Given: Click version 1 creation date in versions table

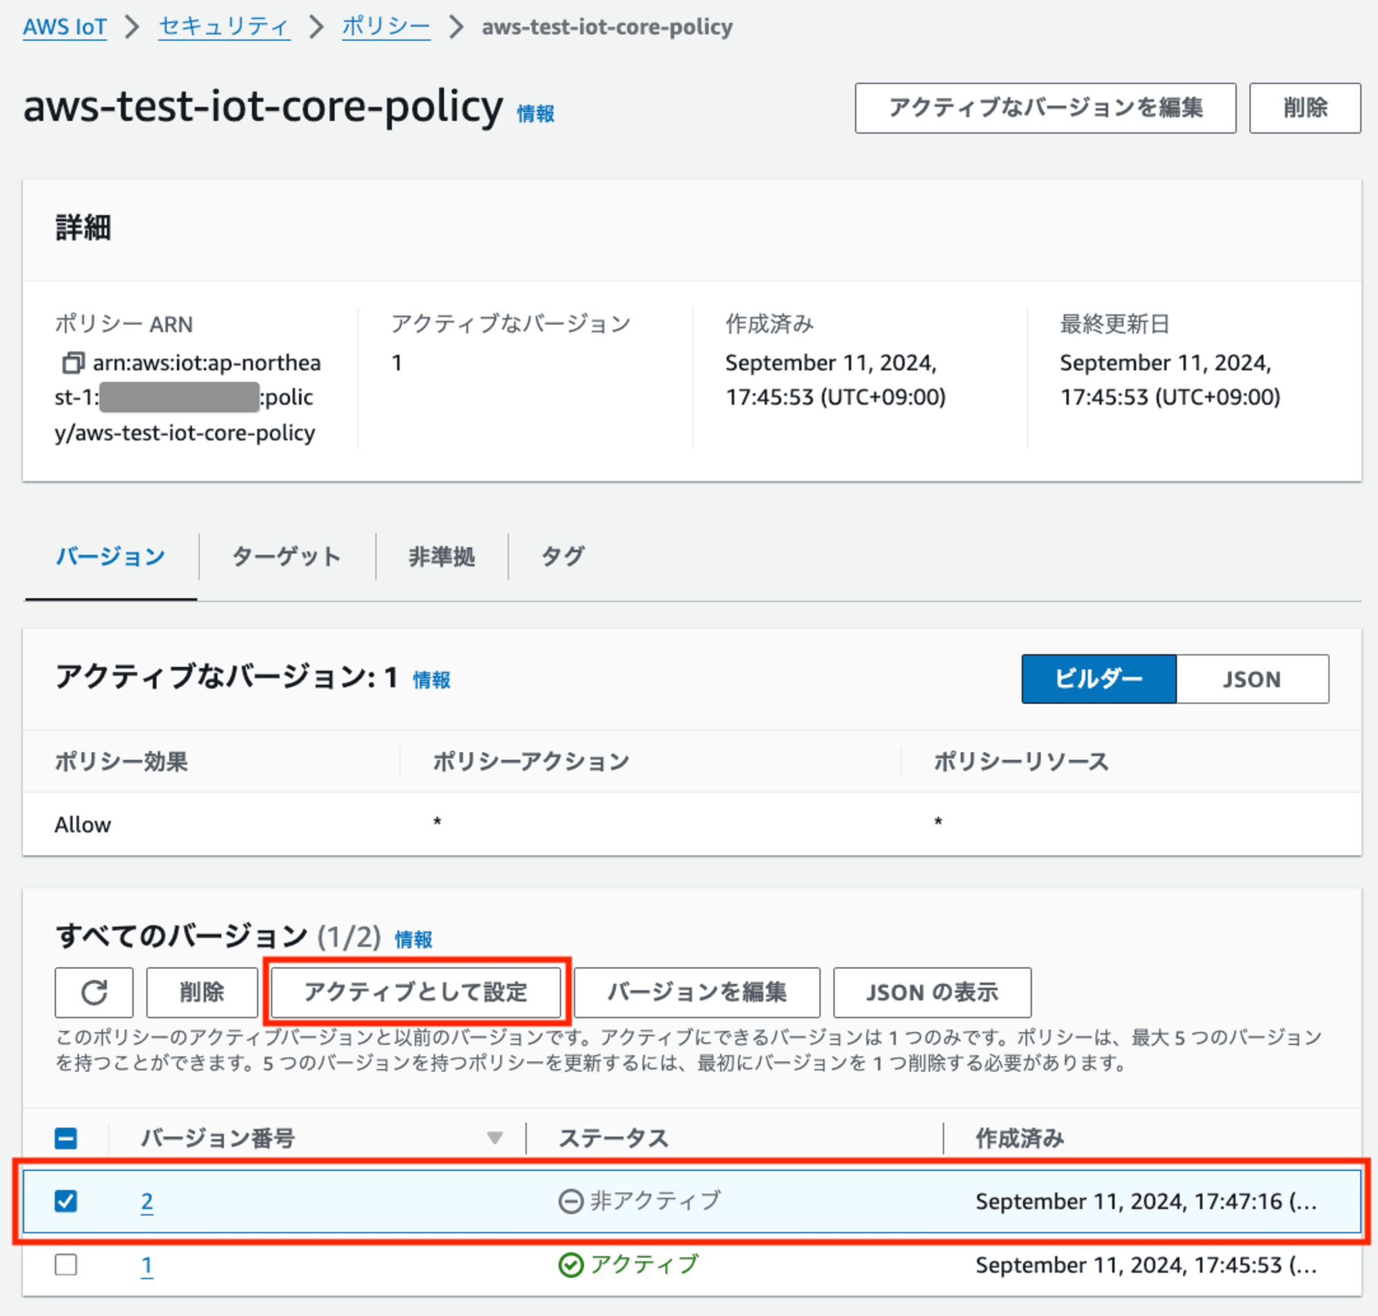Looking at the screenshot, I should (1146, 1265).
